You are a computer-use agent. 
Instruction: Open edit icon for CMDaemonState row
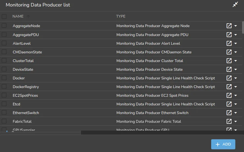pyautogui.click(x=229, y=52)
